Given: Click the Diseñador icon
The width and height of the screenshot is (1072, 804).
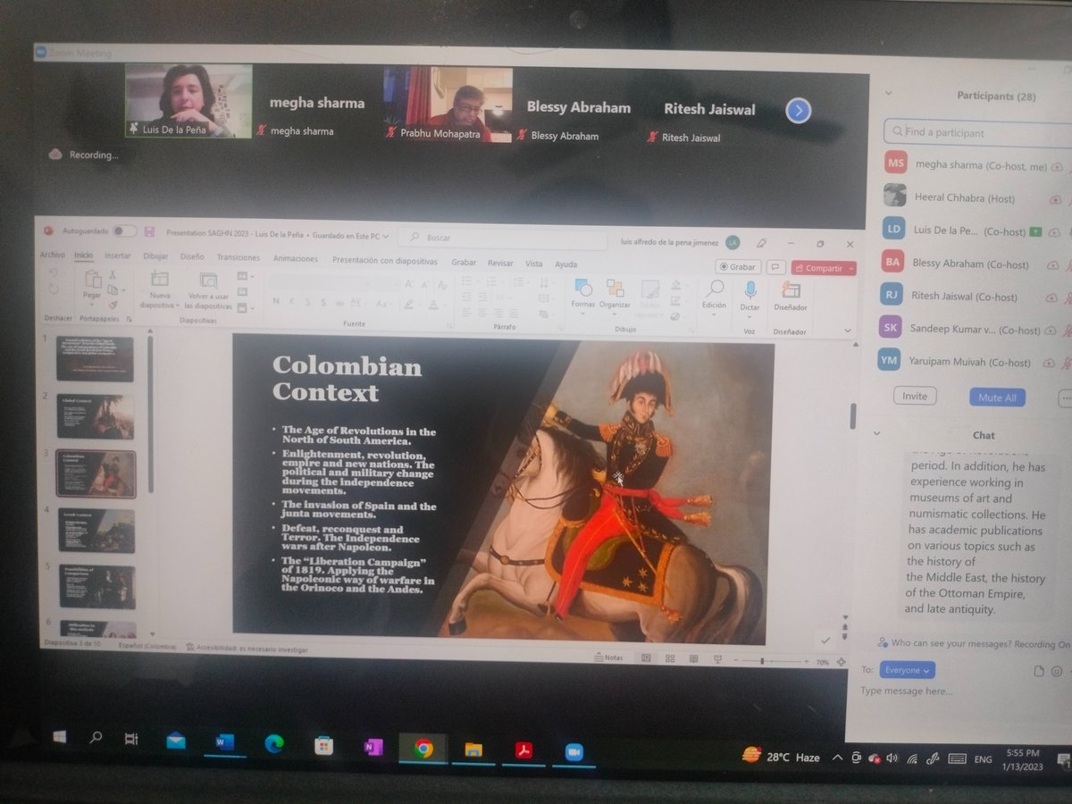Looking at the screenshot, I should coord(790,289).
